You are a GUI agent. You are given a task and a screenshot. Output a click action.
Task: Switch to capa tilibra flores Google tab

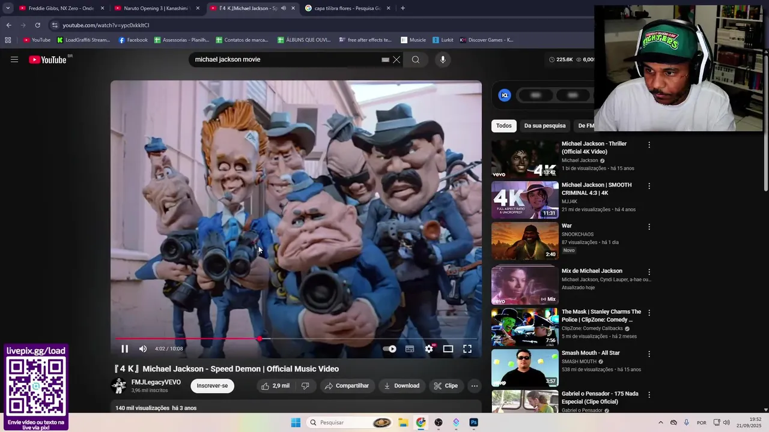[x=347, y=8]
